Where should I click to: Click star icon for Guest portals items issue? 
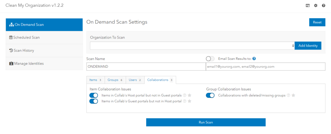tap(190, 101)
